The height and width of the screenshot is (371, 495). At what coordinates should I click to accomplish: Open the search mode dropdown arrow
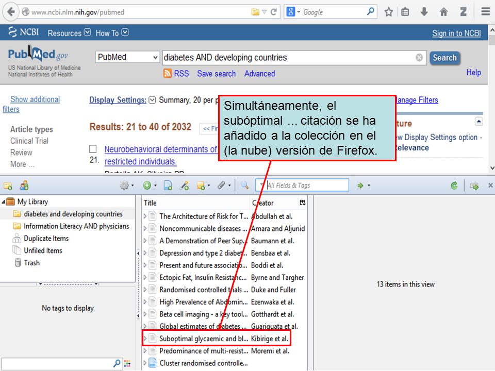tap(261, 185)
